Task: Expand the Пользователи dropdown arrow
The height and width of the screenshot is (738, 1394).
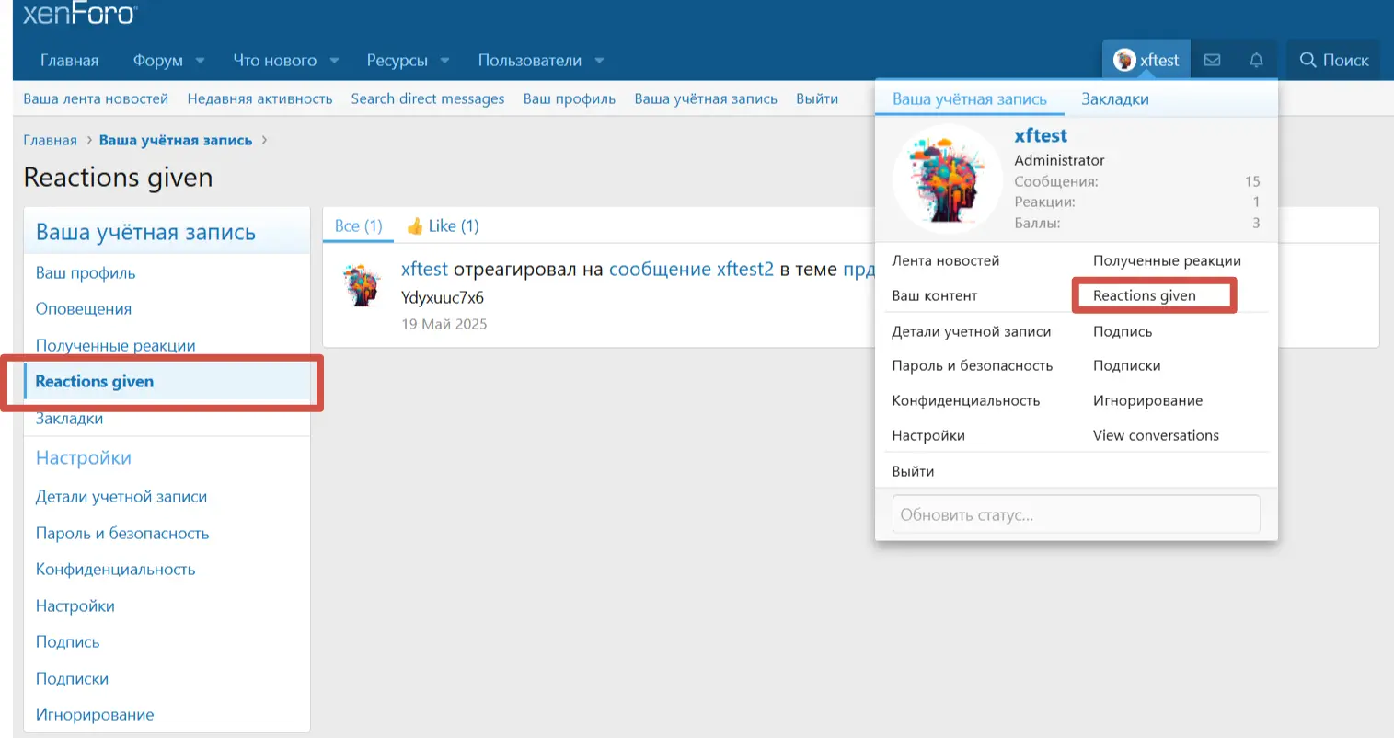Action: (600, 61)
